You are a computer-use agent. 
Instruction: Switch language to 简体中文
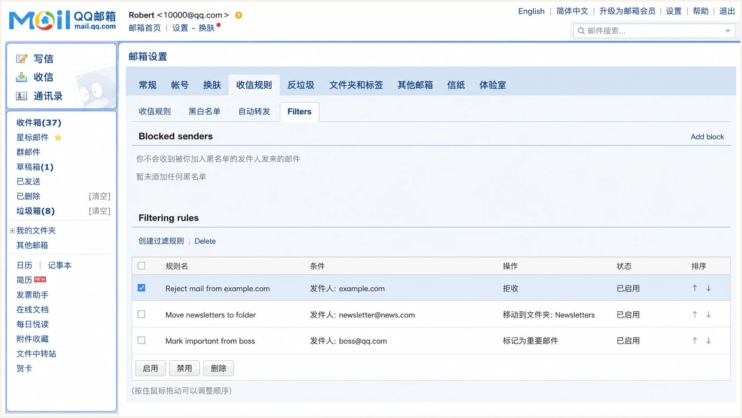(572, 11)
